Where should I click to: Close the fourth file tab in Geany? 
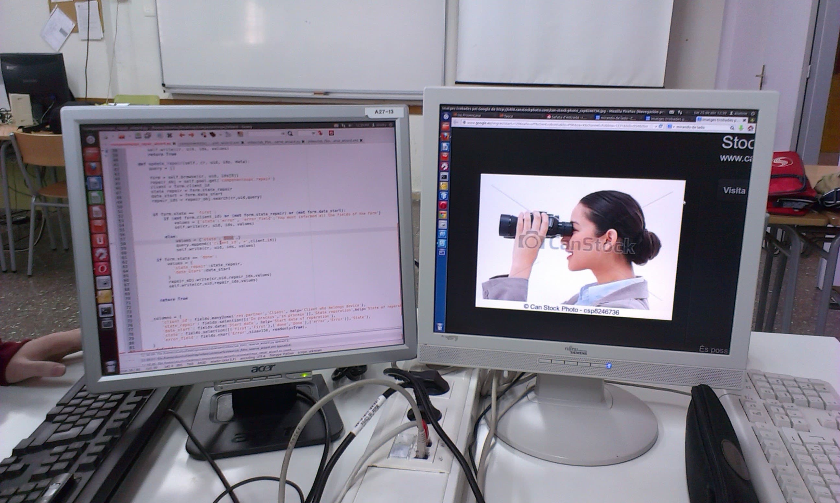(361, 141)
